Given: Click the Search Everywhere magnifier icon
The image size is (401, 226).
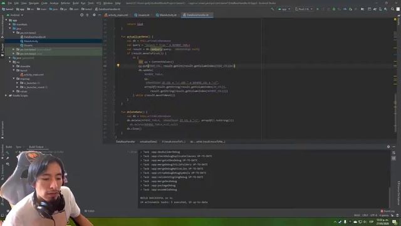Looking at the screenshot, I should click(393, 9).
